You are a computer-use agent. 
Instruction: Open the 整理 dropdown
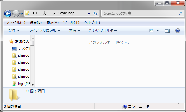pos(14,31)
